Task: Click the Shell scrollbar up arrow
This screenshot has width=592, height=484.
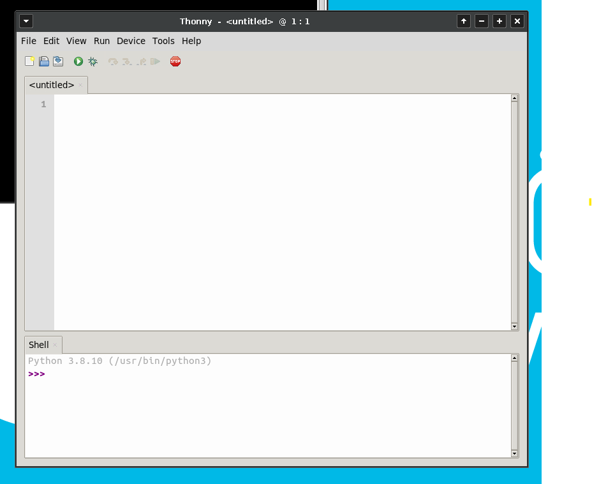Action: click(x=514, y=358)
